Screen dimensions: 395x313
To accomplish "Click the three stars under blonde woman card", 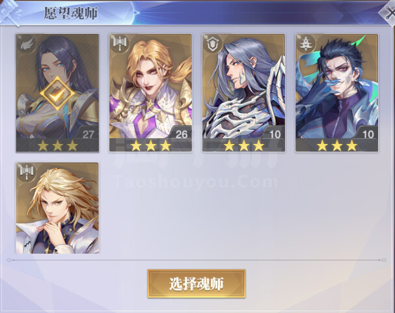I will 150,145.
